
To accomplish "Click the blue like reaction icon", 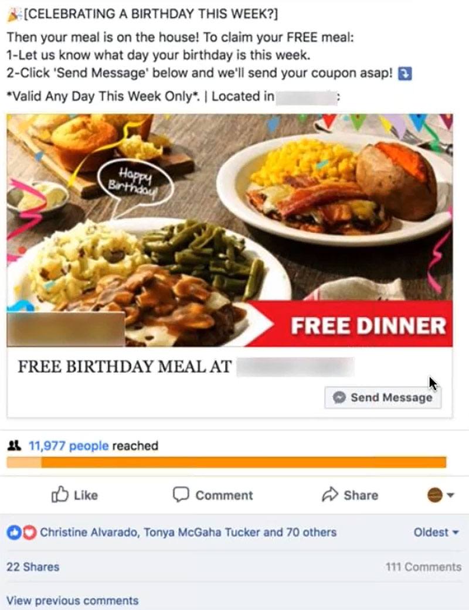I will (x=13, y=532).
